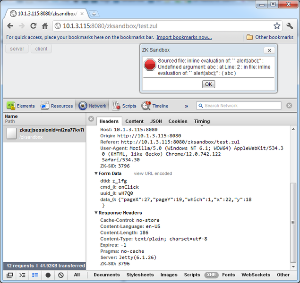Open the Other bookmarks folder
Screen dimensions: 300x283
(270, 37)
